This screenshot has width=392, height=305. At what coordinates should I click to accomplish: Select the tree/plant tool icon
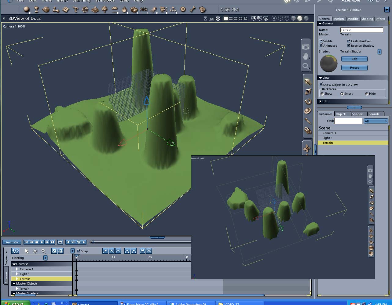105,10
